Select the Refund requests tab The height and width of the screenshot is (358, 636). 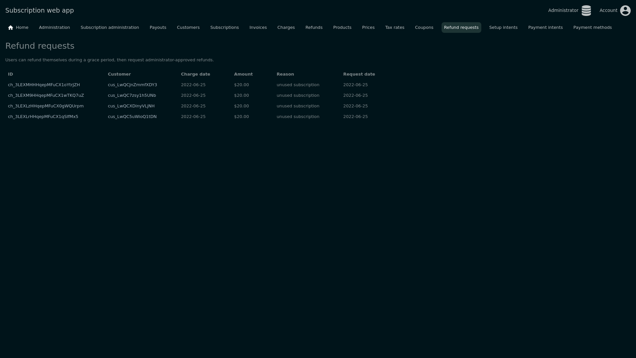pyautogui.click(x=461, y=28)
